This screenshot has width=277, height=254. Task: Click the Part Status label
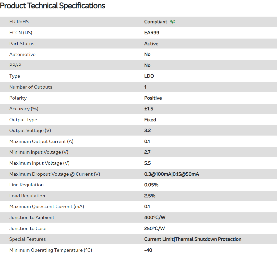(22, 44)
